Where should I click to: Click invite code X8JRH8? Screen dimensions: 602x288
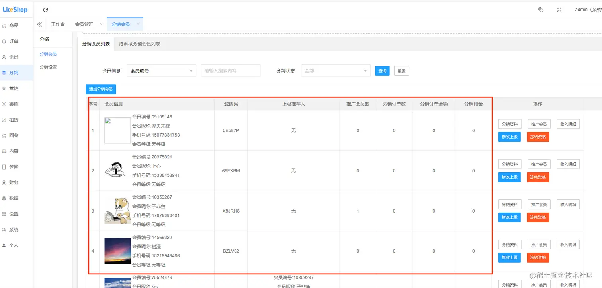231,211
